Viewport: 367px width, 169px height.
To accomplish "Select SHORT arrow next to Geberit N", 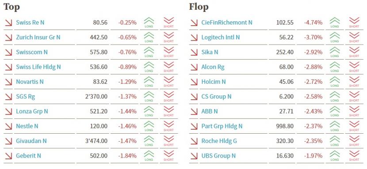I will (x=169, y=156).
